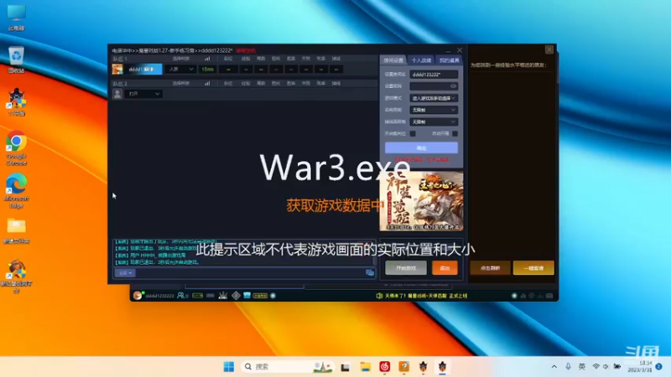Image resolution: width=671 pixels, height=377 pixels.
Task: Click the game advertisement banner image
Action: [421, 201]
